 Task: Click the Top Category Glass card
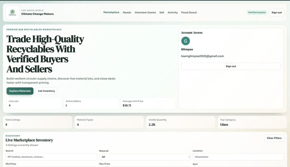(x=253, y=122)
